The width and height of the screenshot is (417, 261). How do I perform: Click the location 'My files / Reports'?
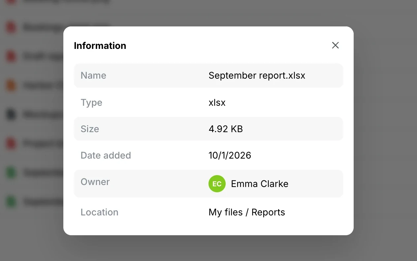click(247, 212)
